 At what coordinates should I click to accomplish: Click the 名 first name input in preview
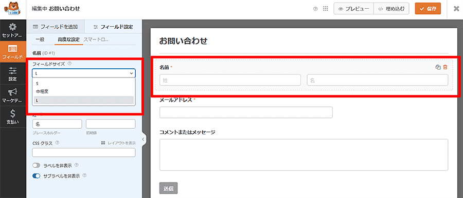pyautogui.click(x=378, y=80)
